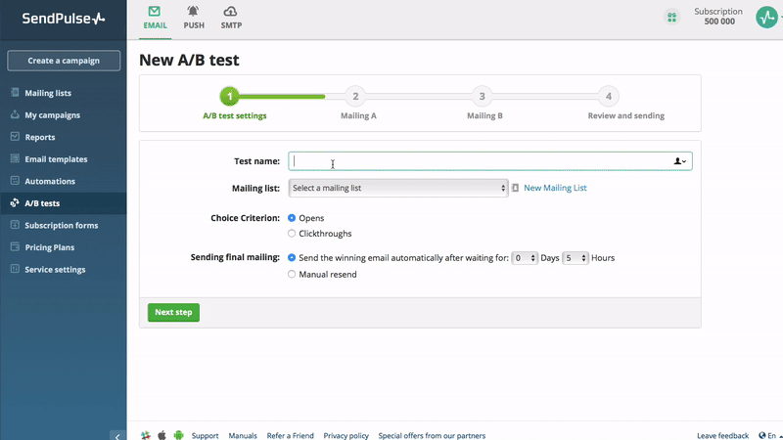Click the Service settings sidebar icon
Viewport: 783px width, 440px height.
click(x=15, y=268)
